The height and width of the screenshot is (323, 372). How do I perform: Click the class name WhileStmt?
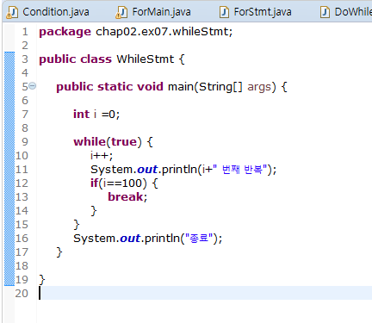(x=145, y=59)
